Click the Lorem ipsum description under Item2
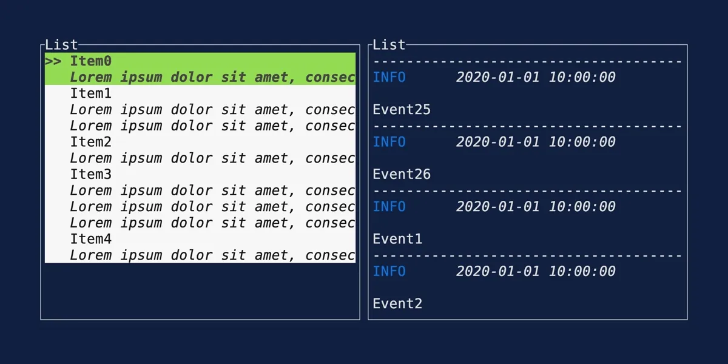The image size is (728, 364). pyautogui.click(x=212, y=158)
